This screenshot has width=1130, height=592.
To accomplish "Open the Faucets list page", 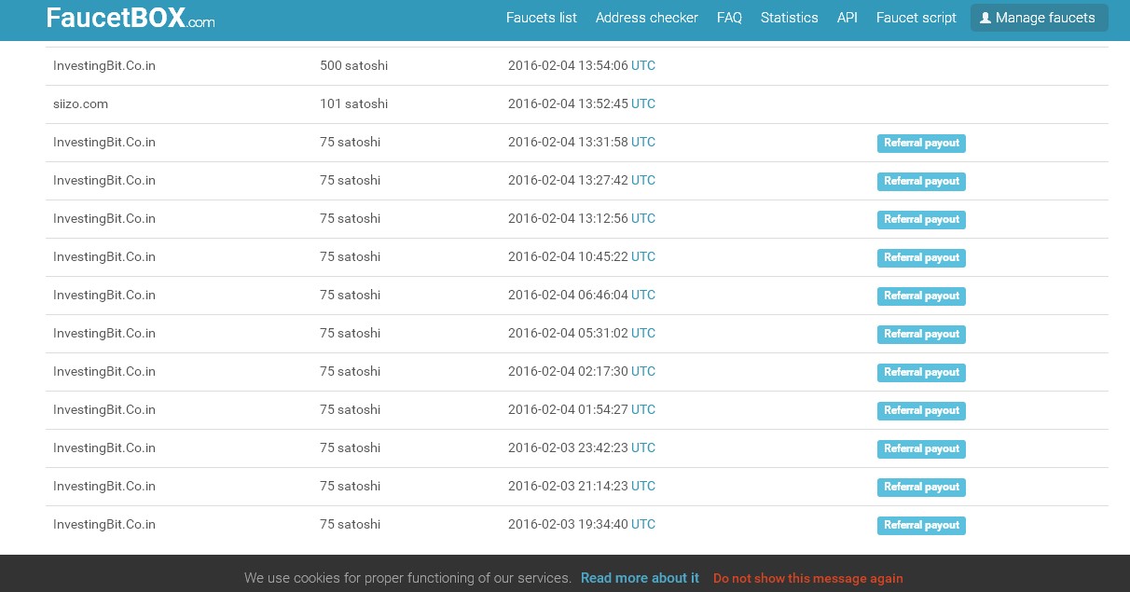I will click(542, 18).
